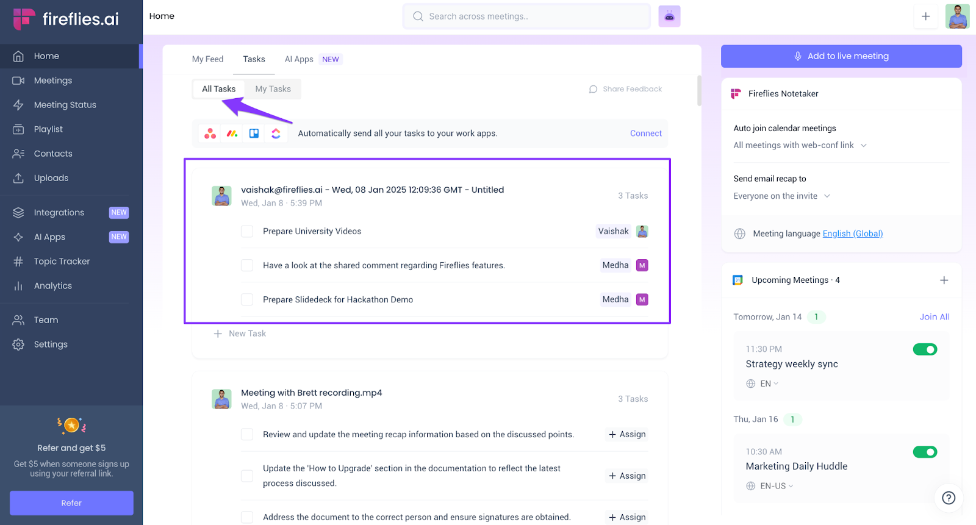Click the AskFred bot icon beside search
The width and height of the screenshot is (976, 525).
click(669, 16)
